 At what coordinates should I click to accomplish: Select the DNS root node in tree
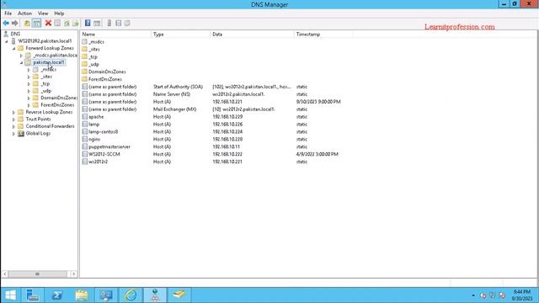(x=15, y=34)
